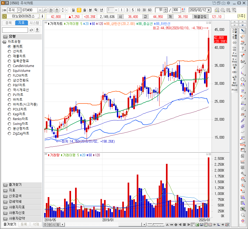
Task: Select the 월 monthly period button
Action: click(x=85, y=10)
